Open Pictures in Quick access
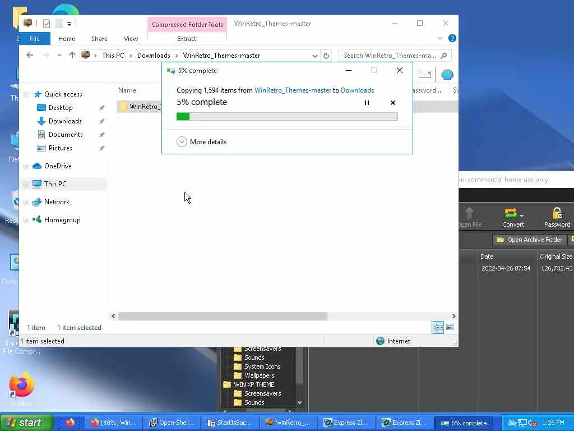The image size is (574, 431). tap(60, 148)
